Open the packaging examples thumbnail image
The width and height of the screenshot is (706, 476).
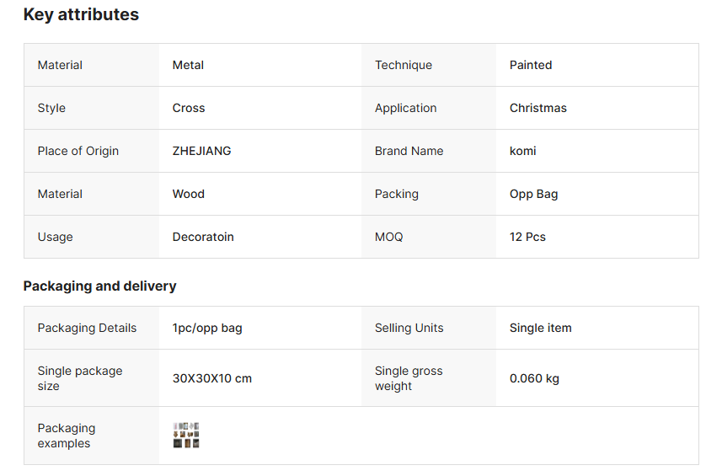point(186,436)
